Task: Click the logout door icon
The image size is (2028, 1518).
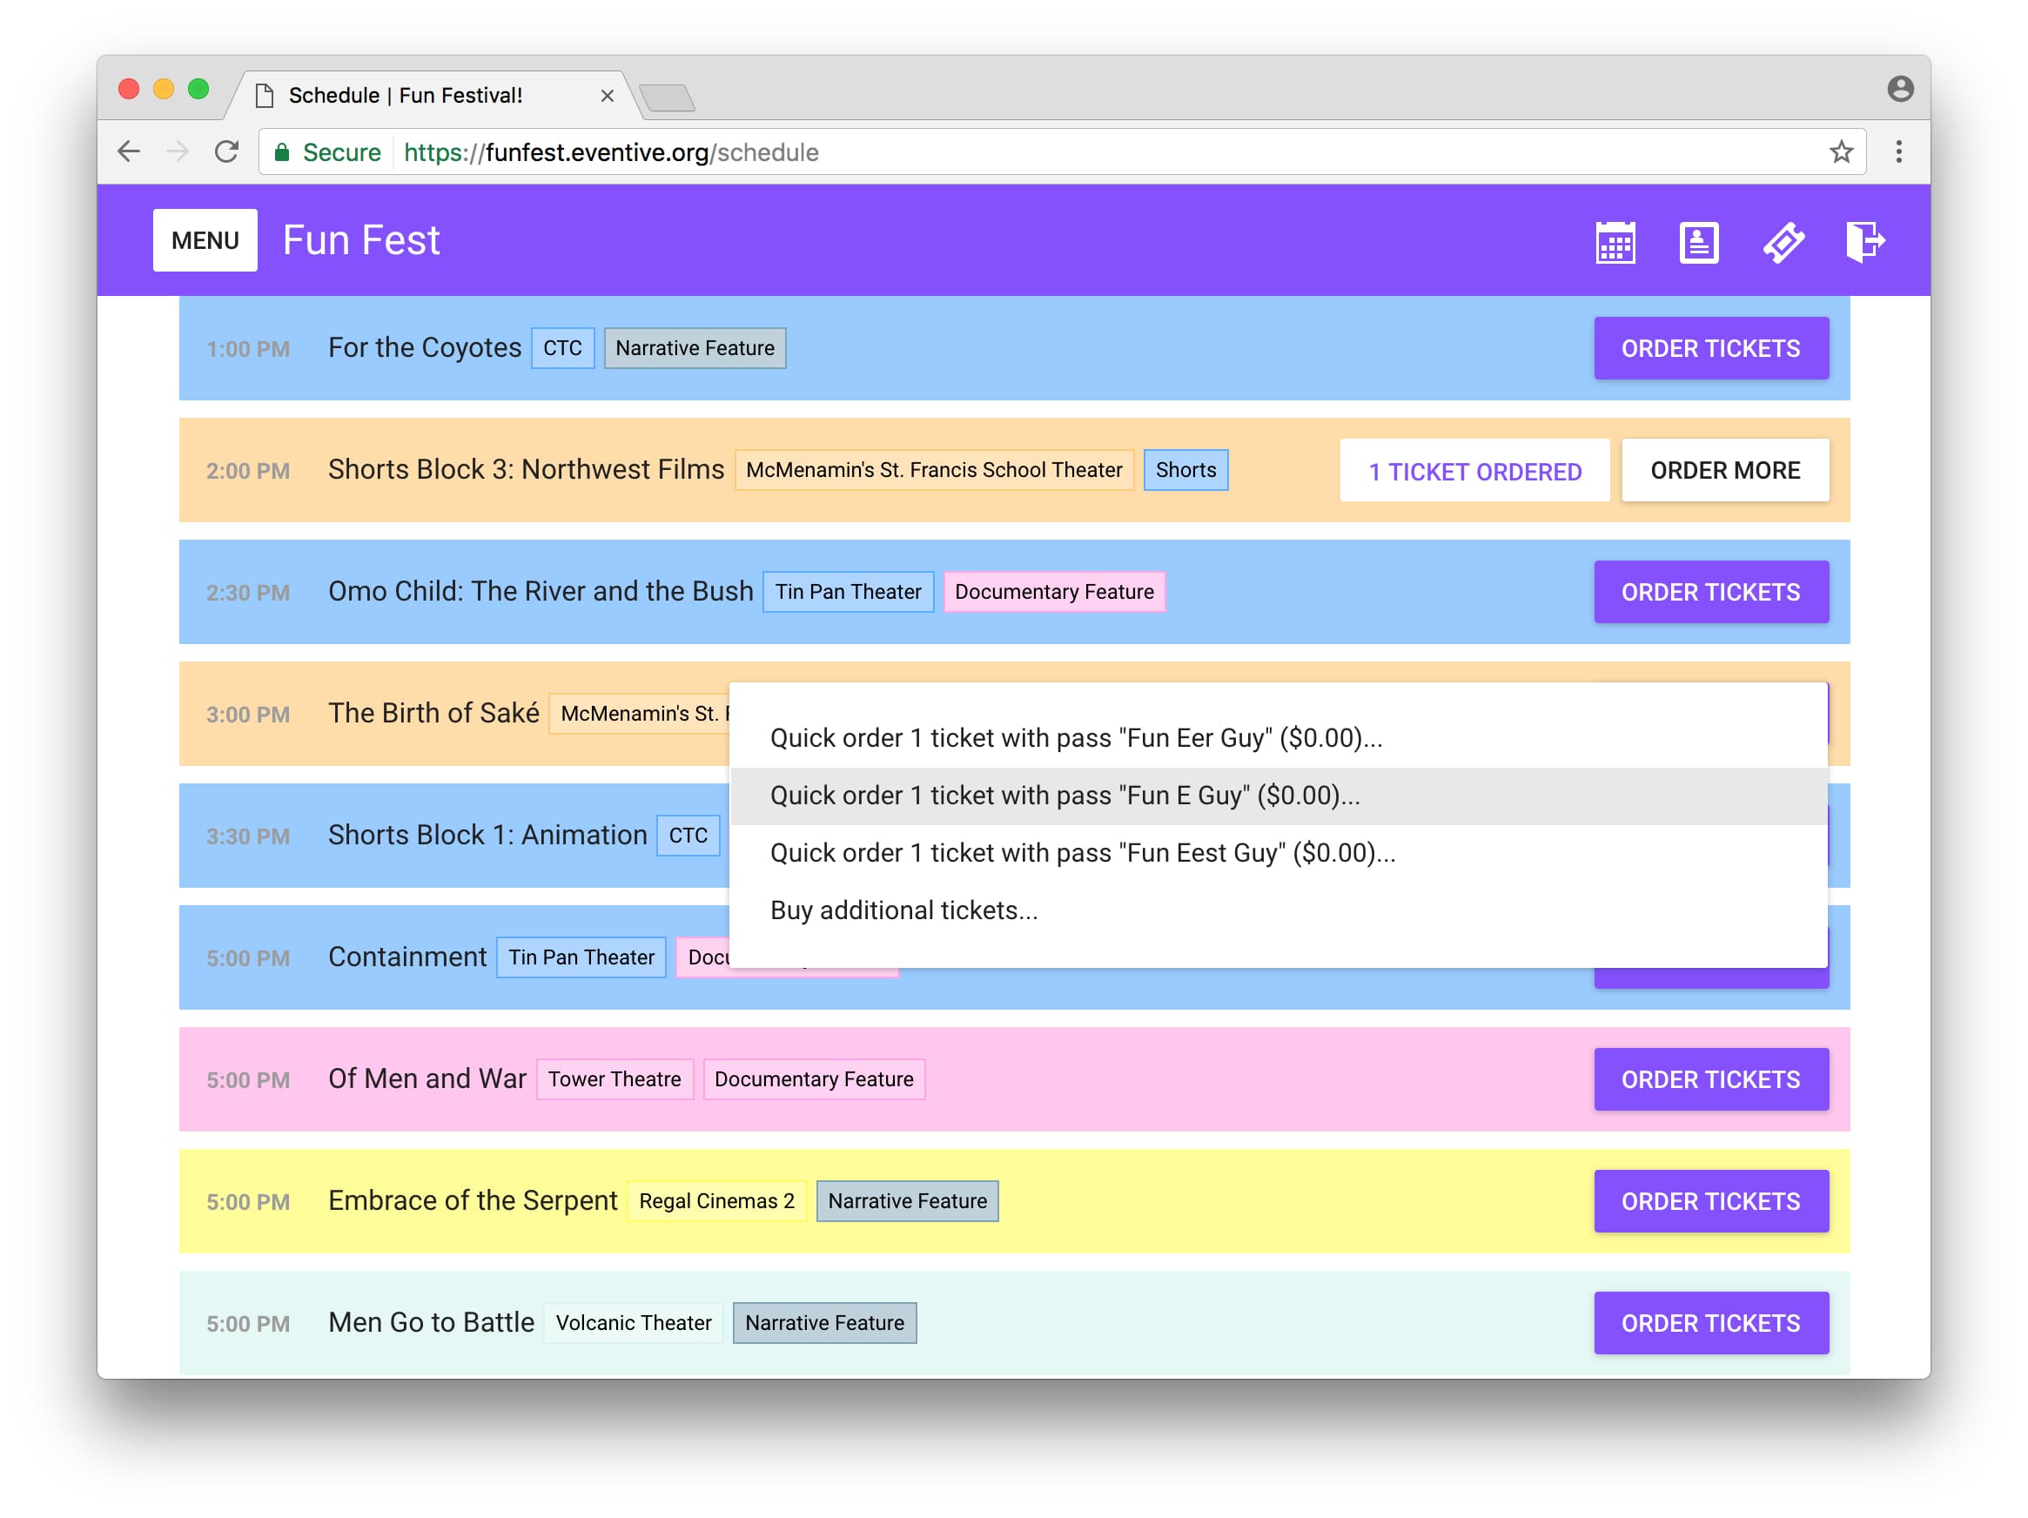Action: click(1865, 243)
